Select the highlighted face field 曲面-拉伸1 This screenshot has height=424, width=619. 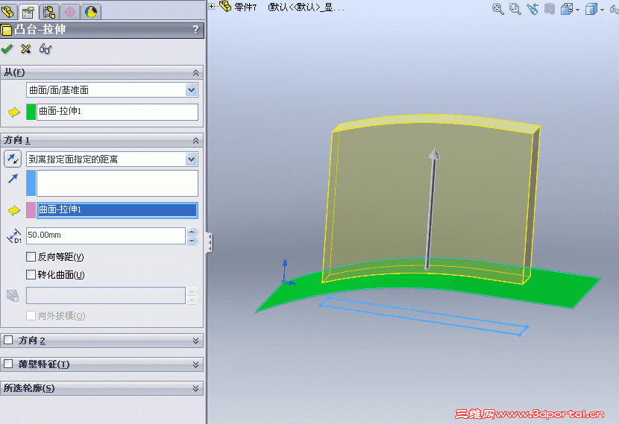pos(117,210)
